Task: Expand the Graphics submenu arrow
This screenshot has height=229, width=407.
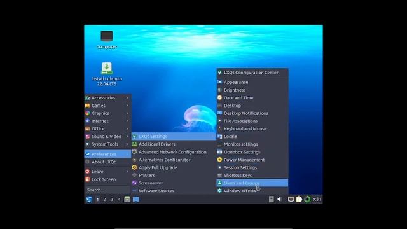Action: click(x=127, y=113)
